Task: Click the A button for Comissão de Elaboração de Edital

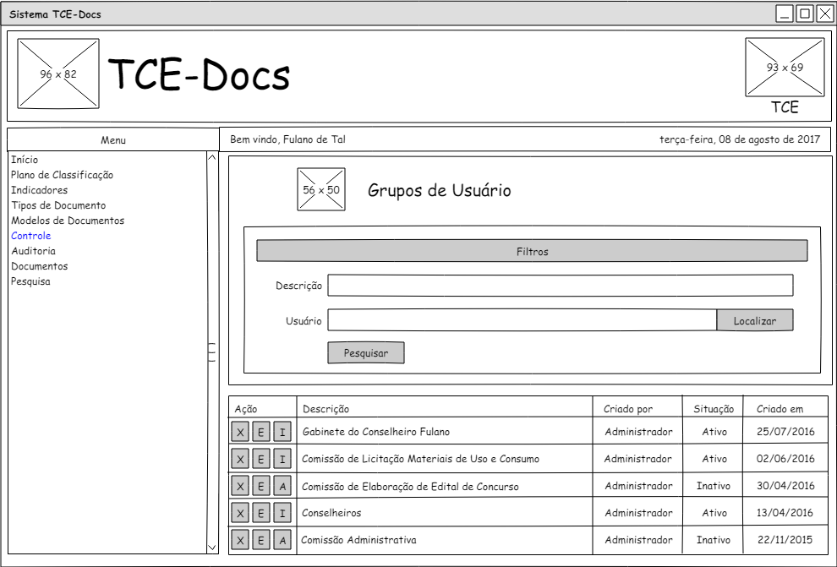Action: [x=282, y=487]
